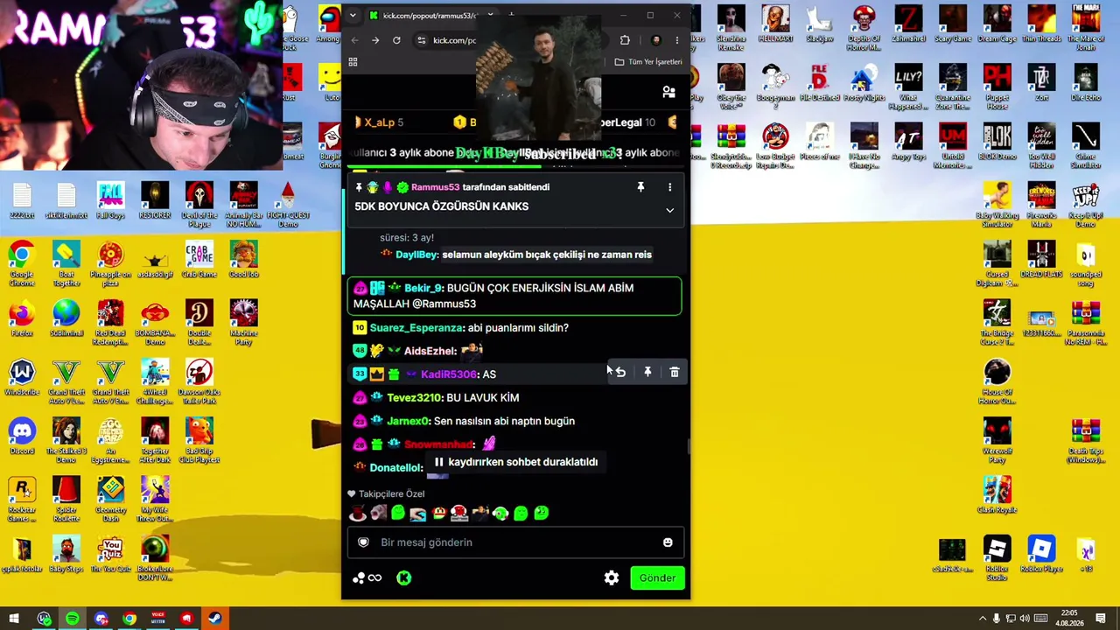Open the browser three-dot menu

pos(676,40)
